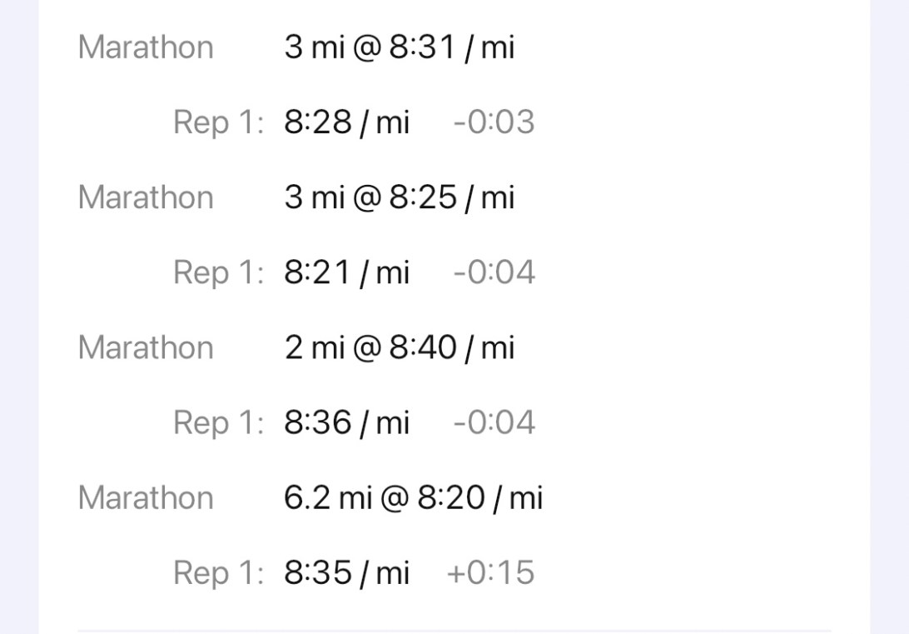Tap the Rep 1 label next to 8:28 / mi
This screenshot has width=909, height=634.
[218, 122]
